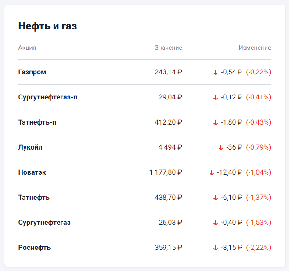Viewport: 289px width, 271px height.
Task: Click the red down arrow for Роснефть
Action: tap(216, 248)
